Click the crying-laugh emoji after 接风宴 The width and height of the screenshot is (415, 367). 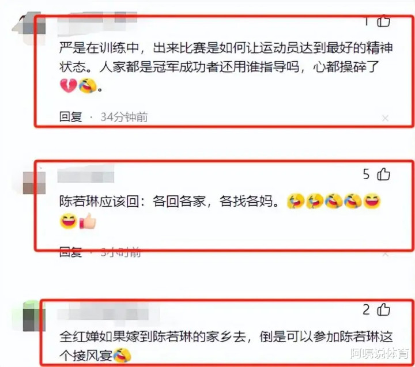point(122,355)
